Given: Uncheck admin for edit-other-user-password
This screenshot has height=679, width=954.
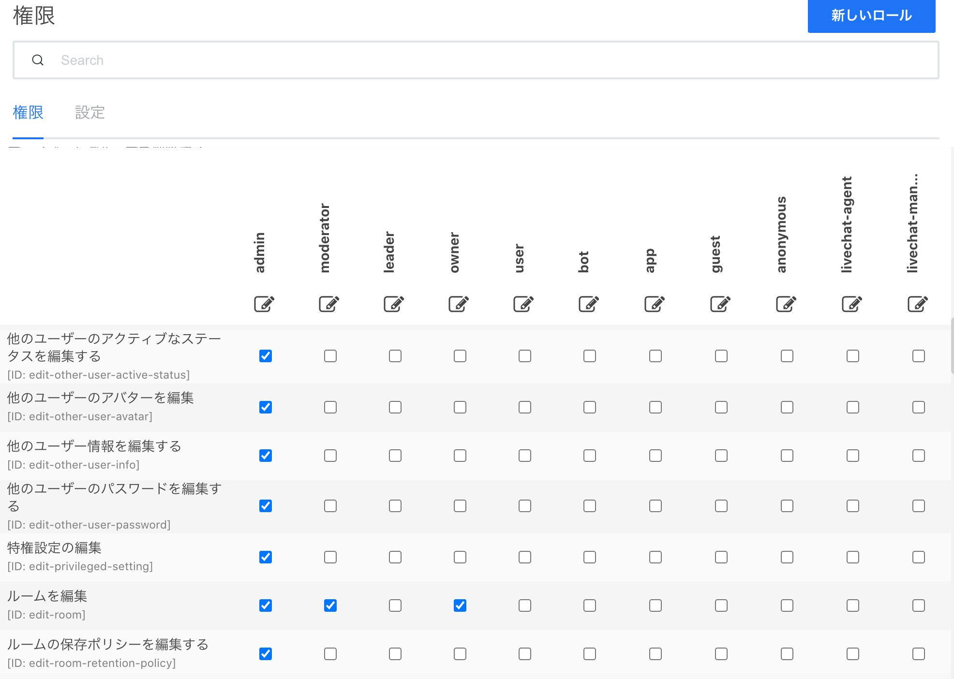Looking at the screenshot, I should coord(266,506).
